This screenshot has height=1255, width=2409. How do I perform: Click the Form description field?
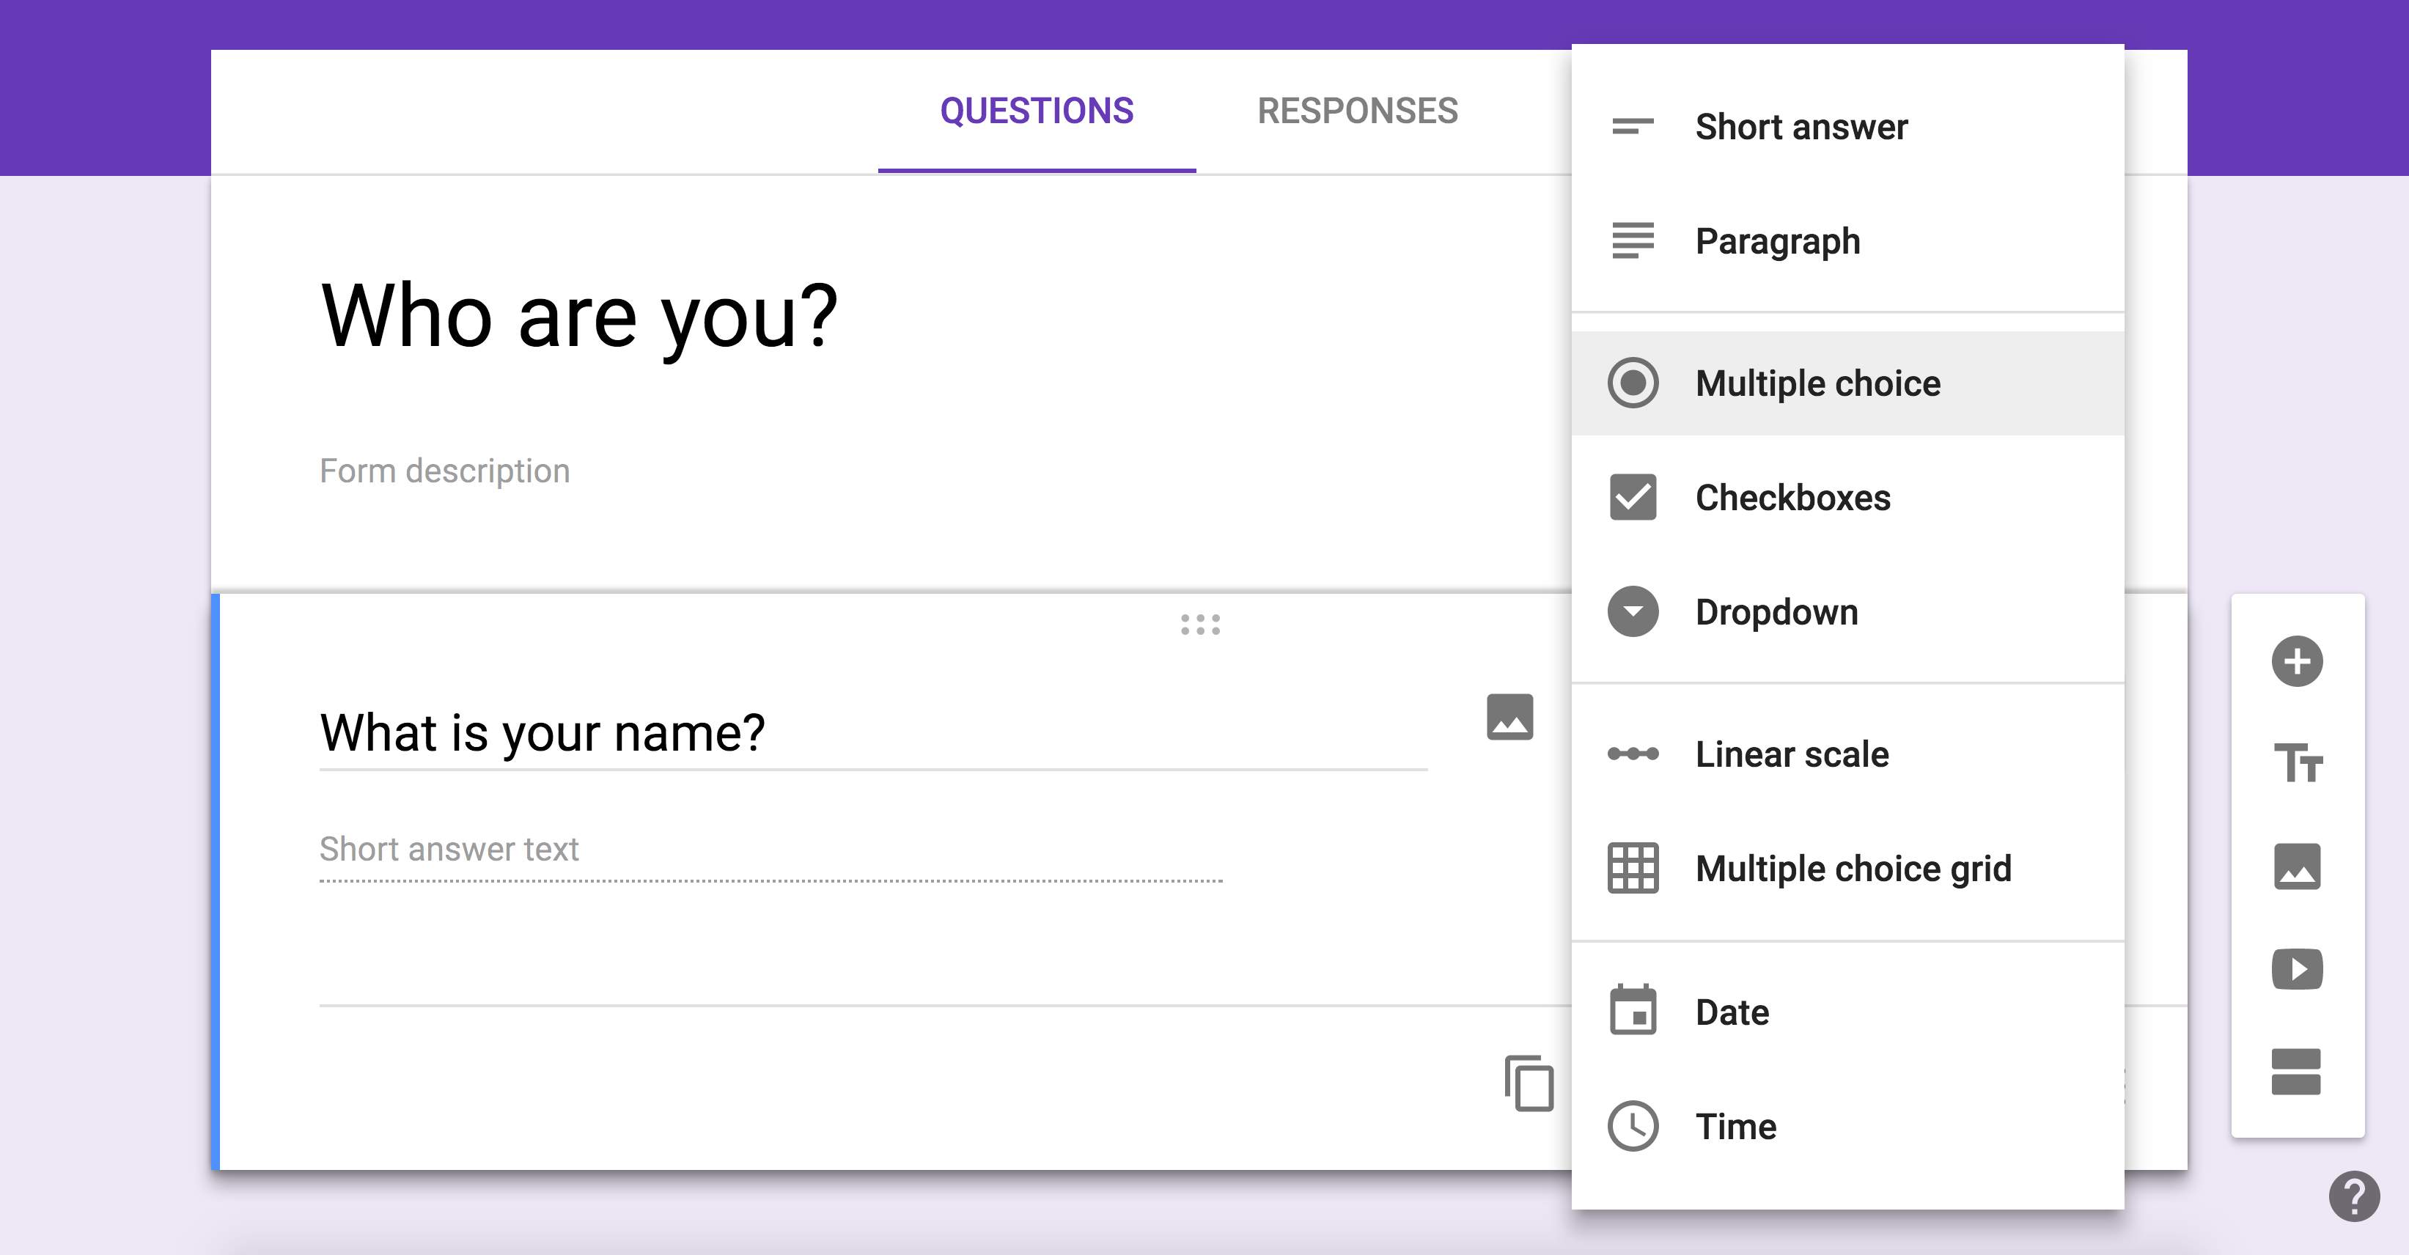point(445,471)
